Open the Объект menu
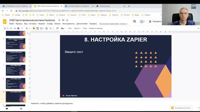Screen dimensions: 200x112 [x=57, y=24]
